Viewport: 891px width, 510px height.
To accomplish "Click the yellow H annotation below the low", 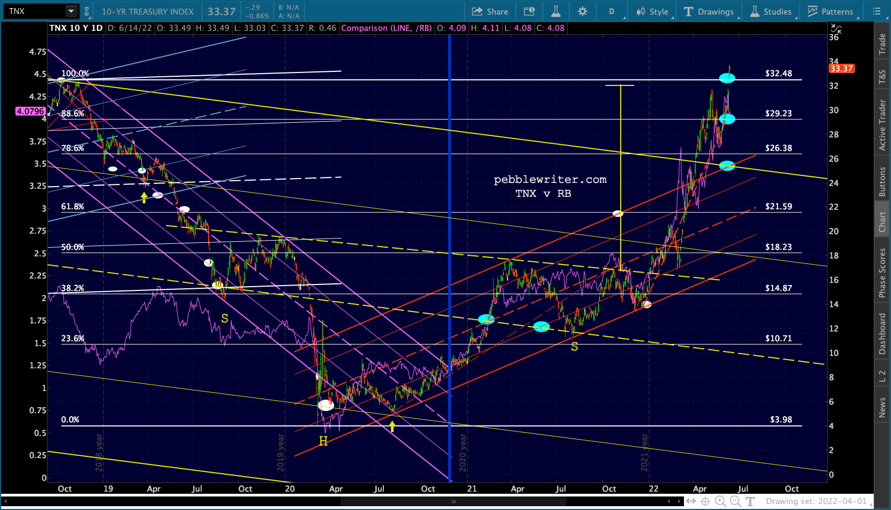I will (x=323, y=441).
